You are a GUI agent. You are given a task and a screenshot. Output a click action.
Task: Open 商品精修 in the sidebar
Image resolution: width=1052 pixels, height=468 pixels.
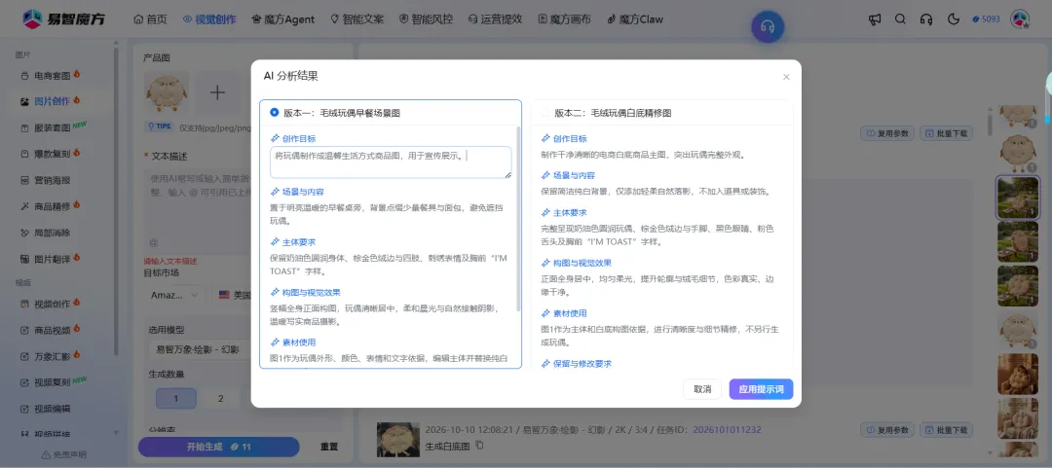(51, 206)
